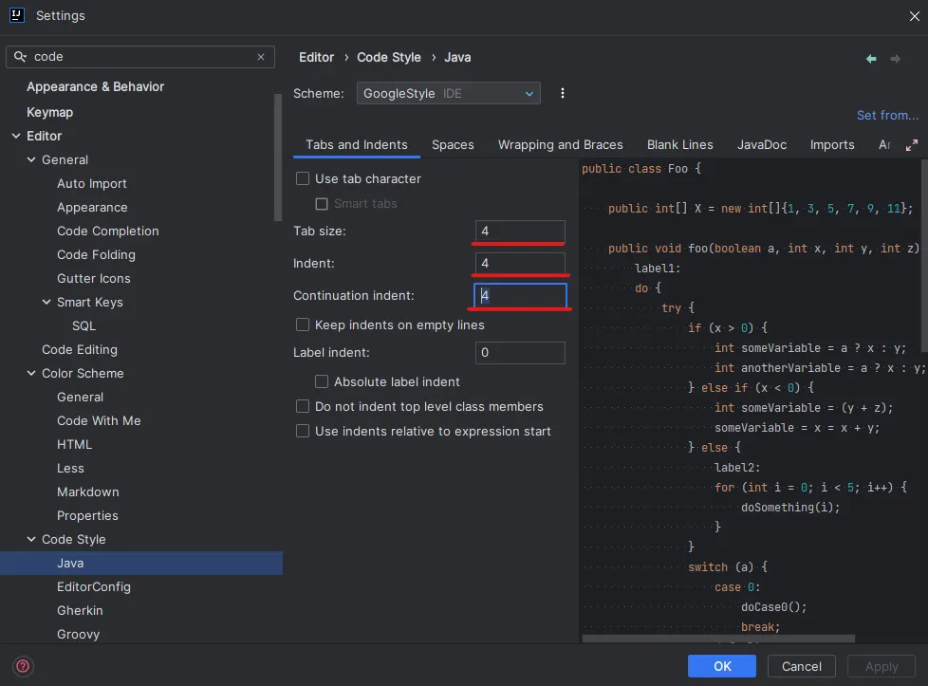Check Do not indent top level class members

point(303,406)
